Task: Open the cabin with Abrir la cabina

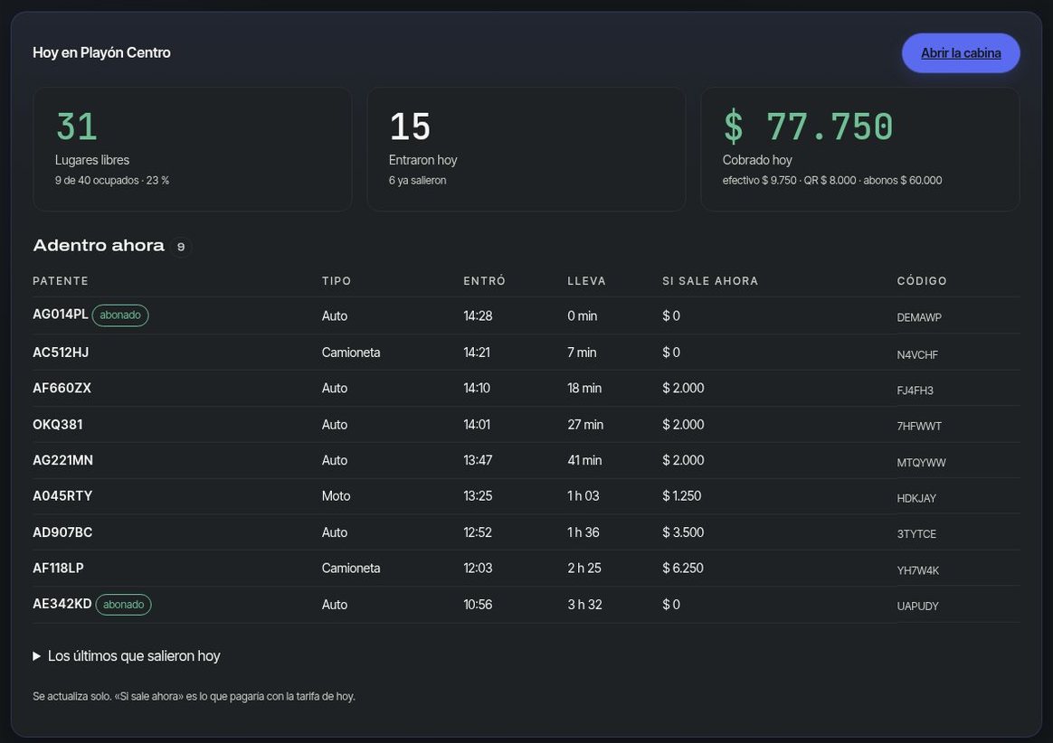Action: point(961,53)
